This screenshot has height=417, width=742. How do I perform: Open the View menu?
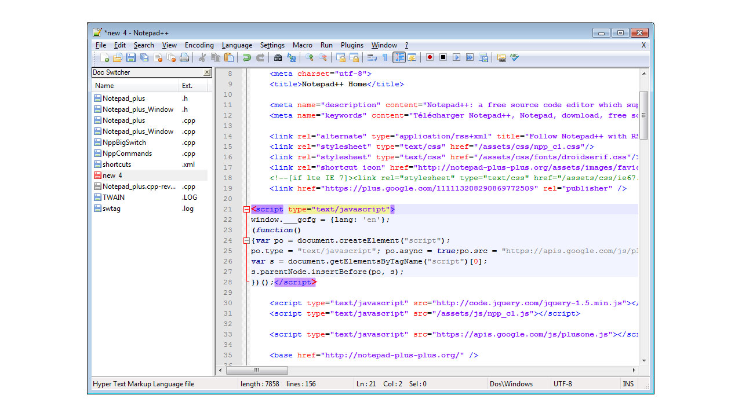click(x=169, y=45)
